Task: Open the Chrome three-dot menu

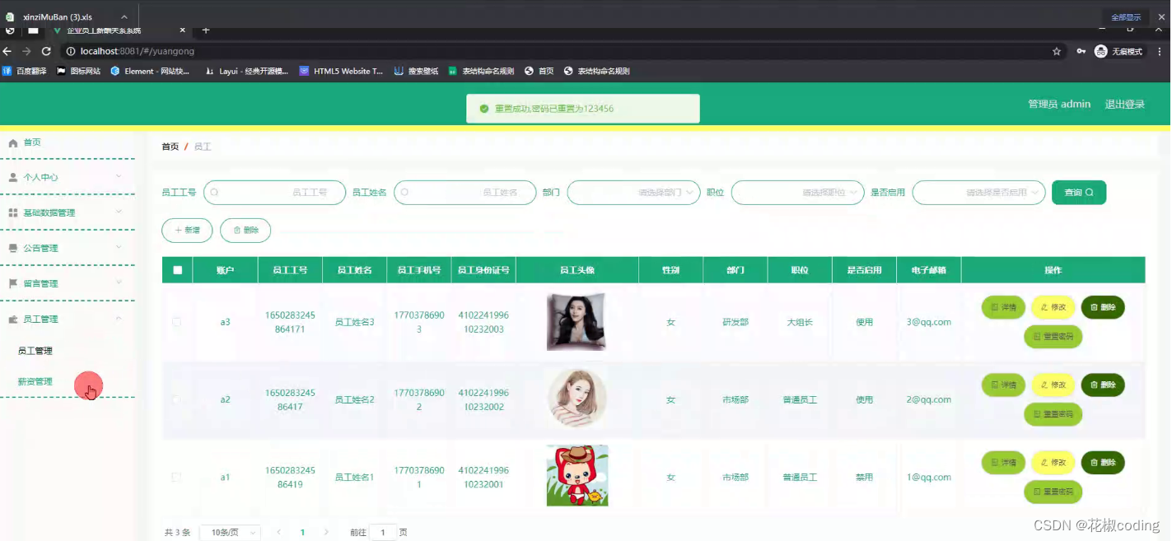Action: click(1160, 51)
